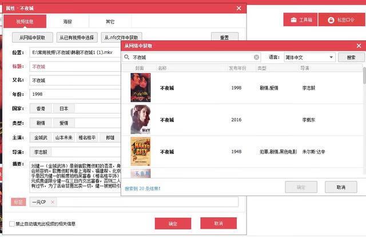Screen dimensions: 366x240
Task: Clear the search text with X icon
Action: click(x=257, y=58)
